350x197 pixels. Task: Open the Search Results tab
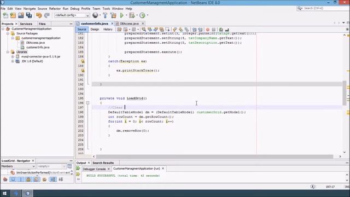pos(103,163)
